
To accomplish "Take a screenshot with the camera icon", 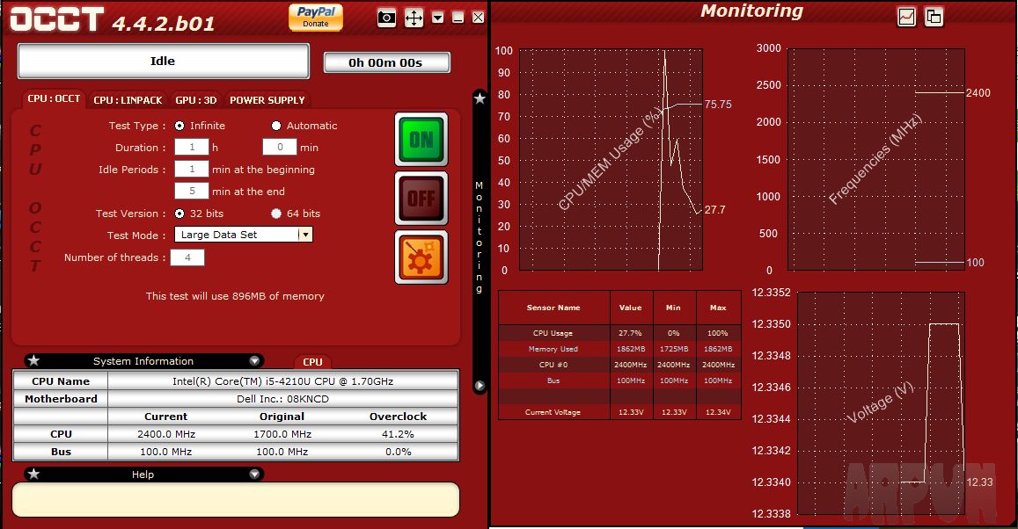I will point(386,18).
